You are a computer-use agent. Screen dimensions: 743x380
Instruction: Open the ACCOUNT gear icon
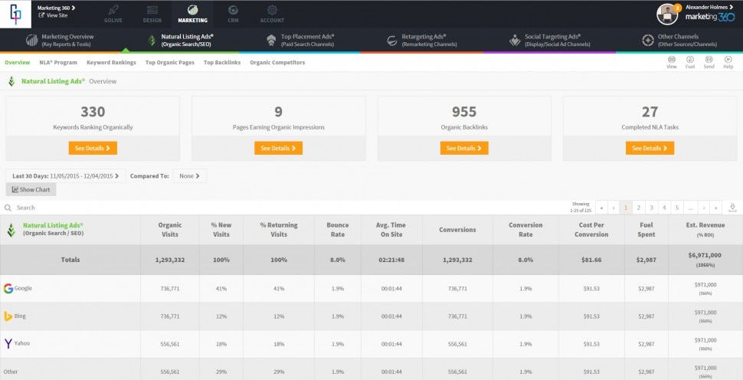(272, 10)
